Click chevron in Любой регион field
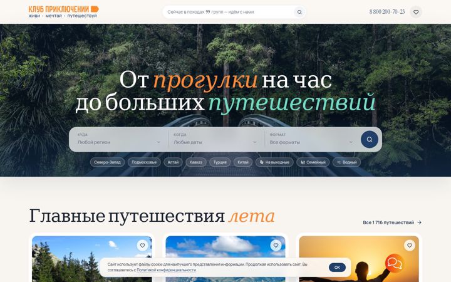This screenshot has height=282, width=451. click(158, 142)
